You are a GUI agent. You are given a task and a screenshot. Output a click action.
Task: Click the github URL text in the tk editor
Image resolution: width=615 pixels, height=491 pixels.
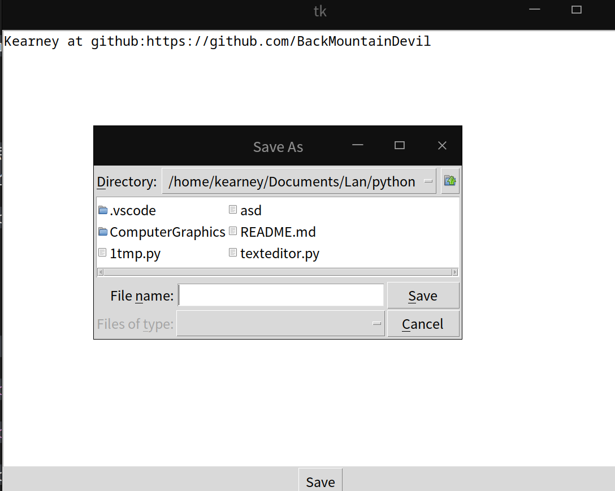288,41
